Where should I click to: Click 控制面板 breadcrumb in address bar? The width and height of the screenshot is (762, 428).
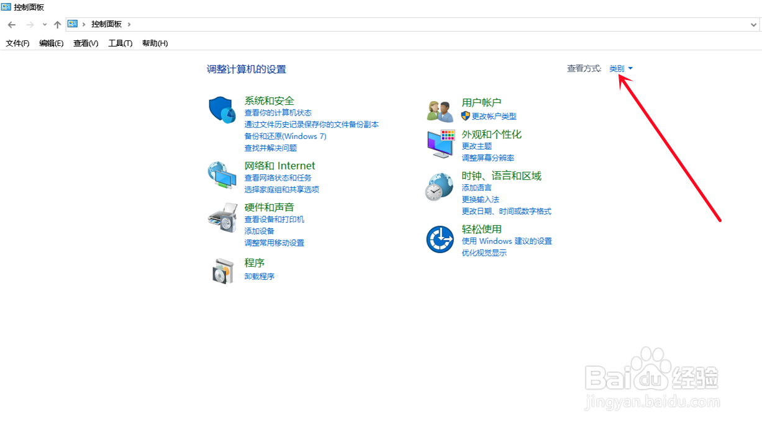[107, 24]
